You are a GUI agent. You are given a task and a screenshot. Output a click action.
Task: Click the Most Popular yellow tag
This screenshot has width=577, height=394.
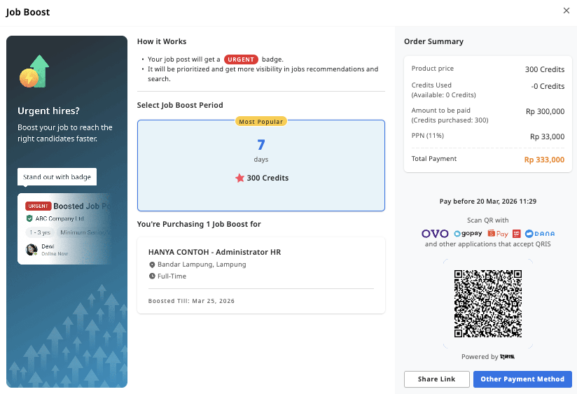[x=261, y=121]
